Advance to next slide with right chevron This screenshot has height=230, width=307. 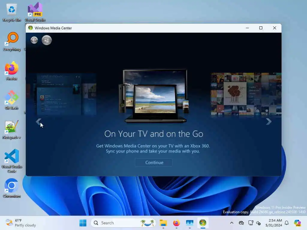(x=269, y=122)
